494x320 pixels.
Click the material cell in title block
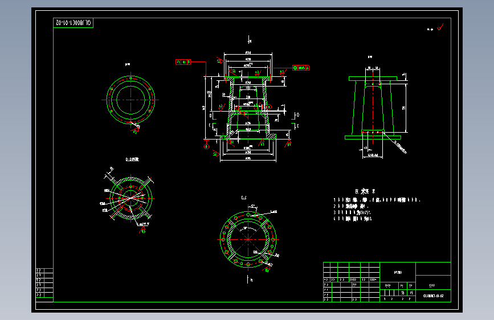click(398, 272)
